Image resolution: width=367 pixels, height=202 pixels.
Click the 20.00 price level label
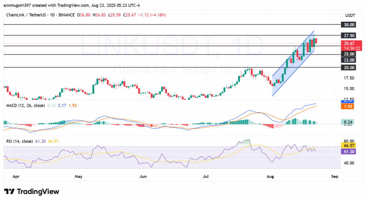tap(349, 68)
